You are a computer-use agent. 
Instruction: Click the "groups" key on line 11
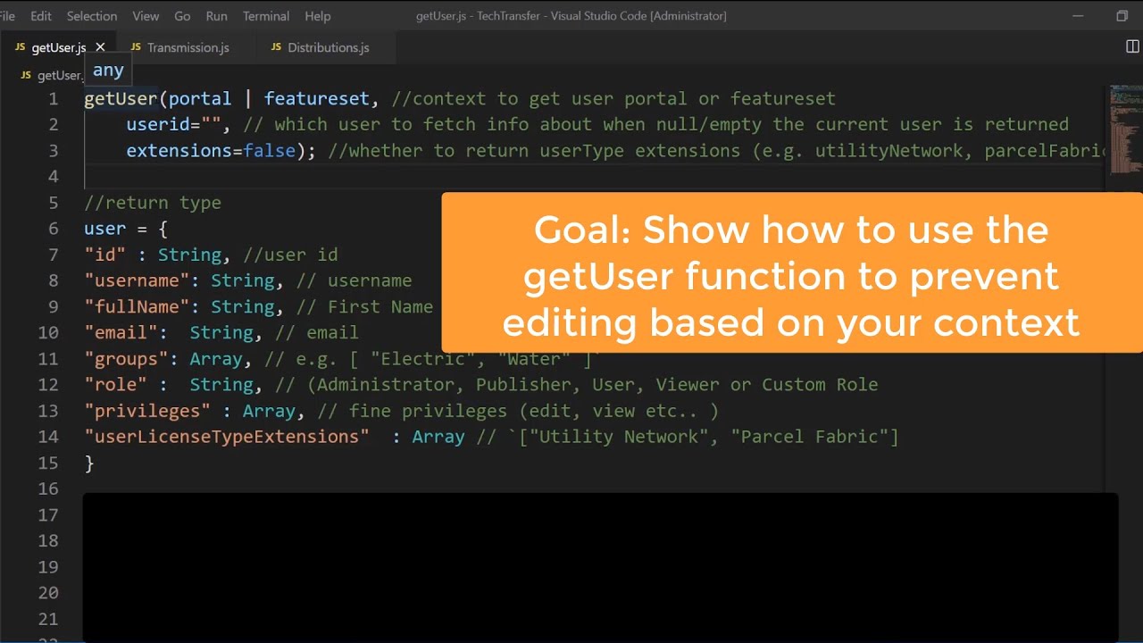tap(126, 358)
